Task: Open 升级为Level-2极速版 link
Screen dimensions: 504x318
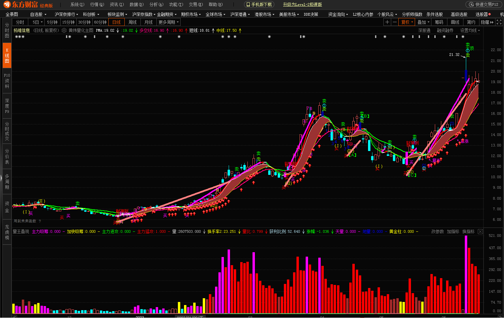Action: click(302, 4)
